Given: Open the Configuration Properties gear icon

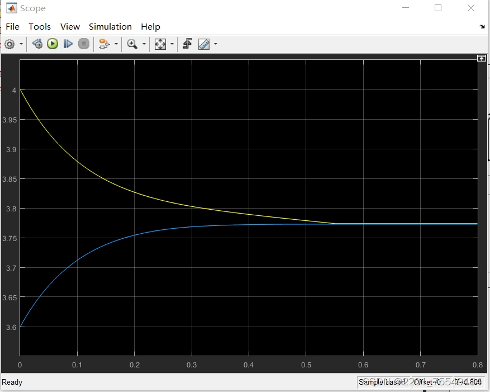Looking at the screenshot, I should (x=9, y=44).
